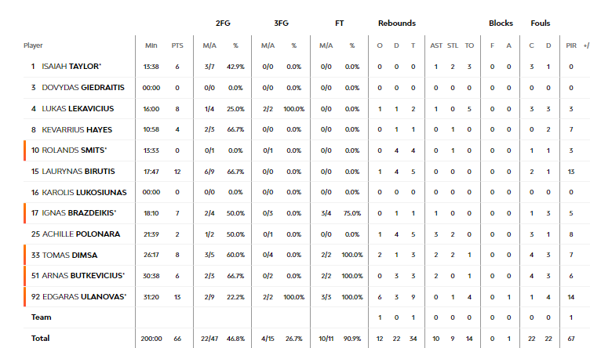Click the Total row label
This screenshot has width=590, height=348.
click(40, 339)
